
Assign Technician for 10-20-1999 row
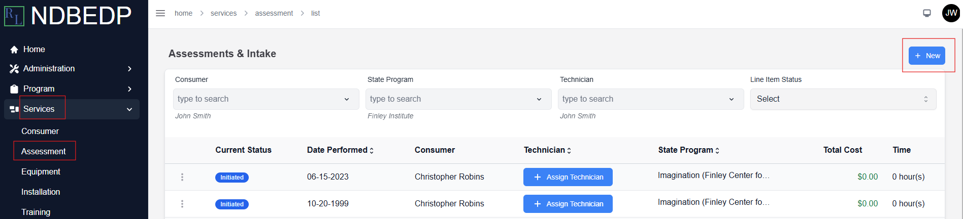click(568, 204)
